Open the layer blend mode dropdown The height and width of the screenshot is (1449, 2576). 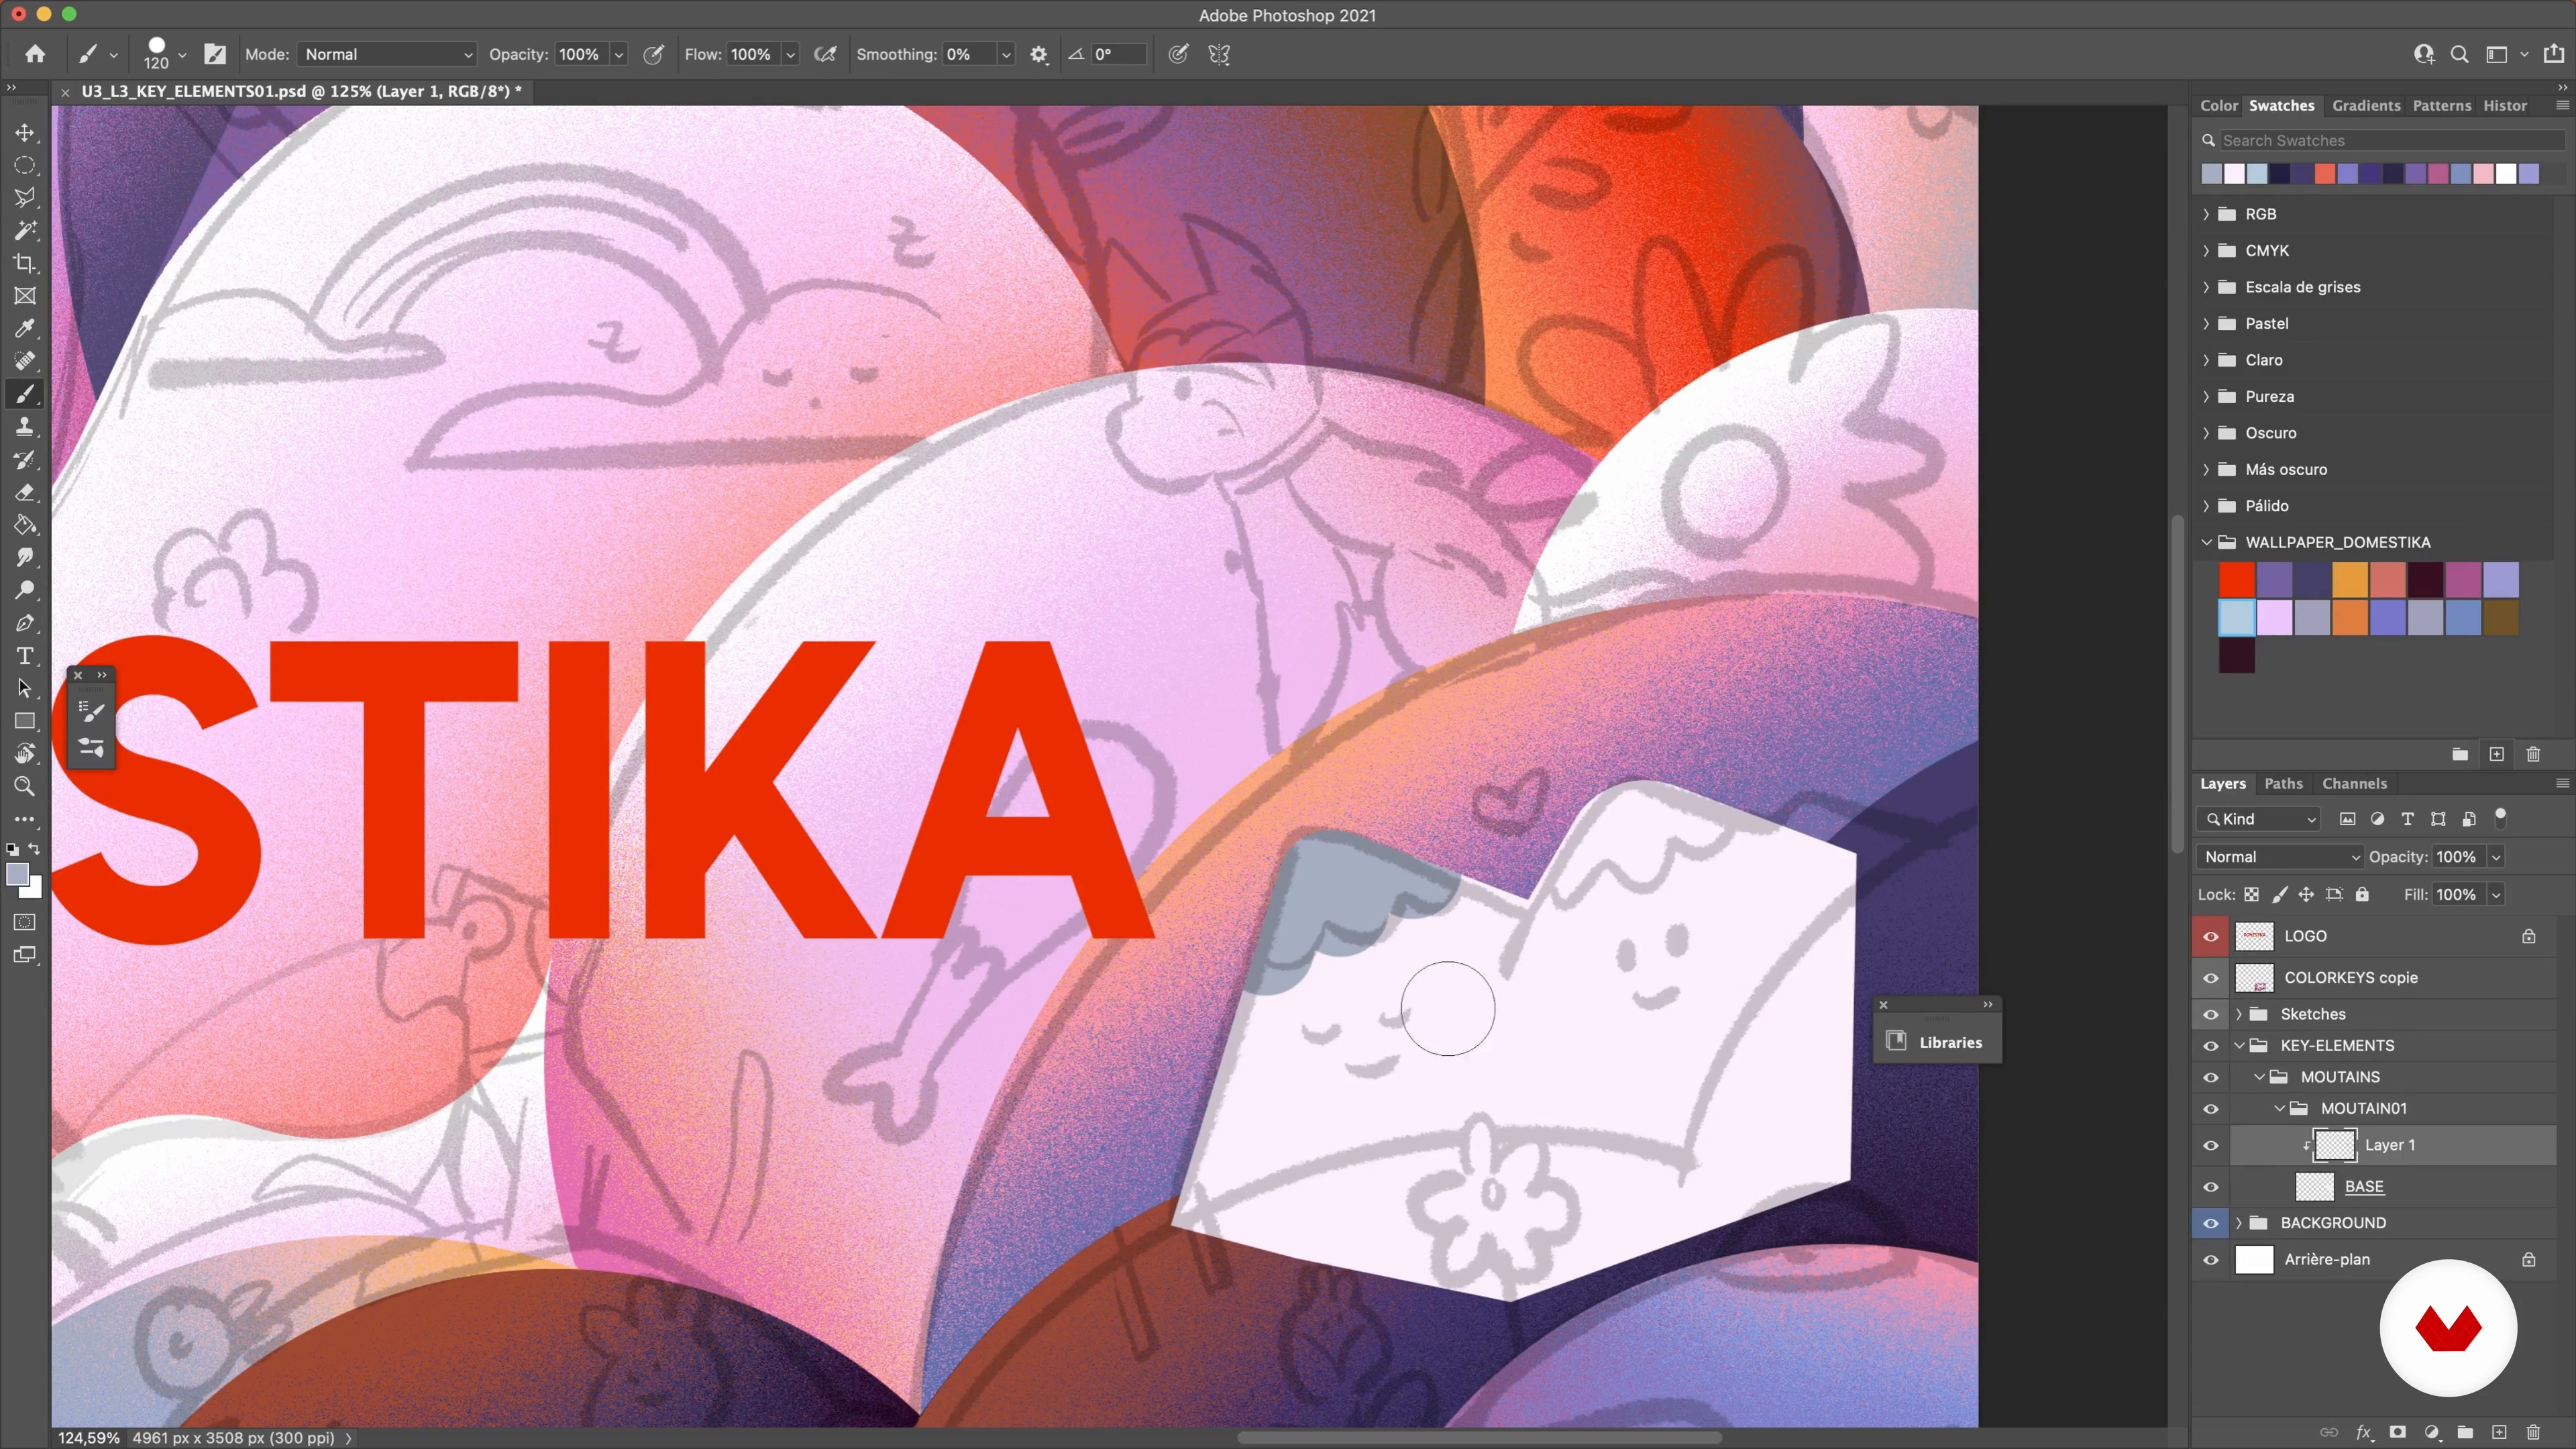(x=2281, y=857)
